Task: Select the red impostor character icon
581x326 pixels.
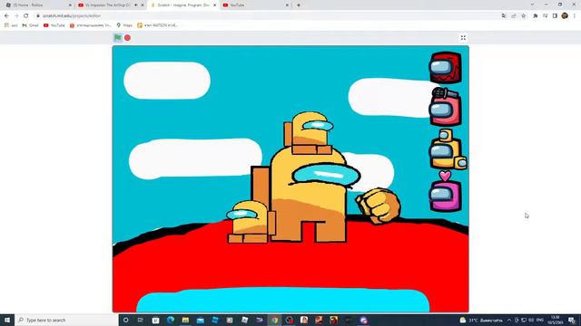Action: (x=446, y=68)
